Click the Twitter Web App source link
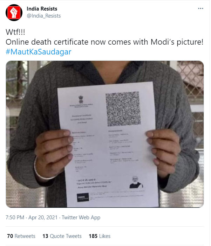 click(81, 218)
